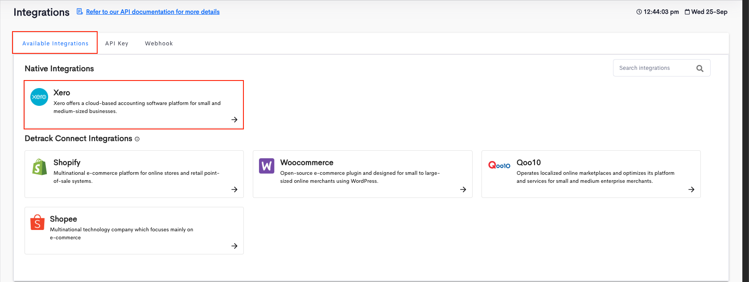Viewport: 749px width, 282px height.
Task: Click the Shopify bag logo
Action: click(x=39, y=167)
